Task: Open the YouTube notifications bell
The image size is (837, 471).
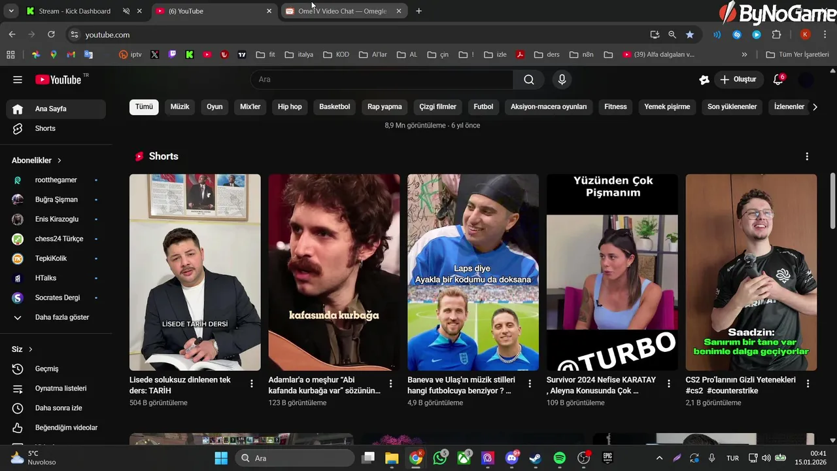Action: (x=778, y=80)
